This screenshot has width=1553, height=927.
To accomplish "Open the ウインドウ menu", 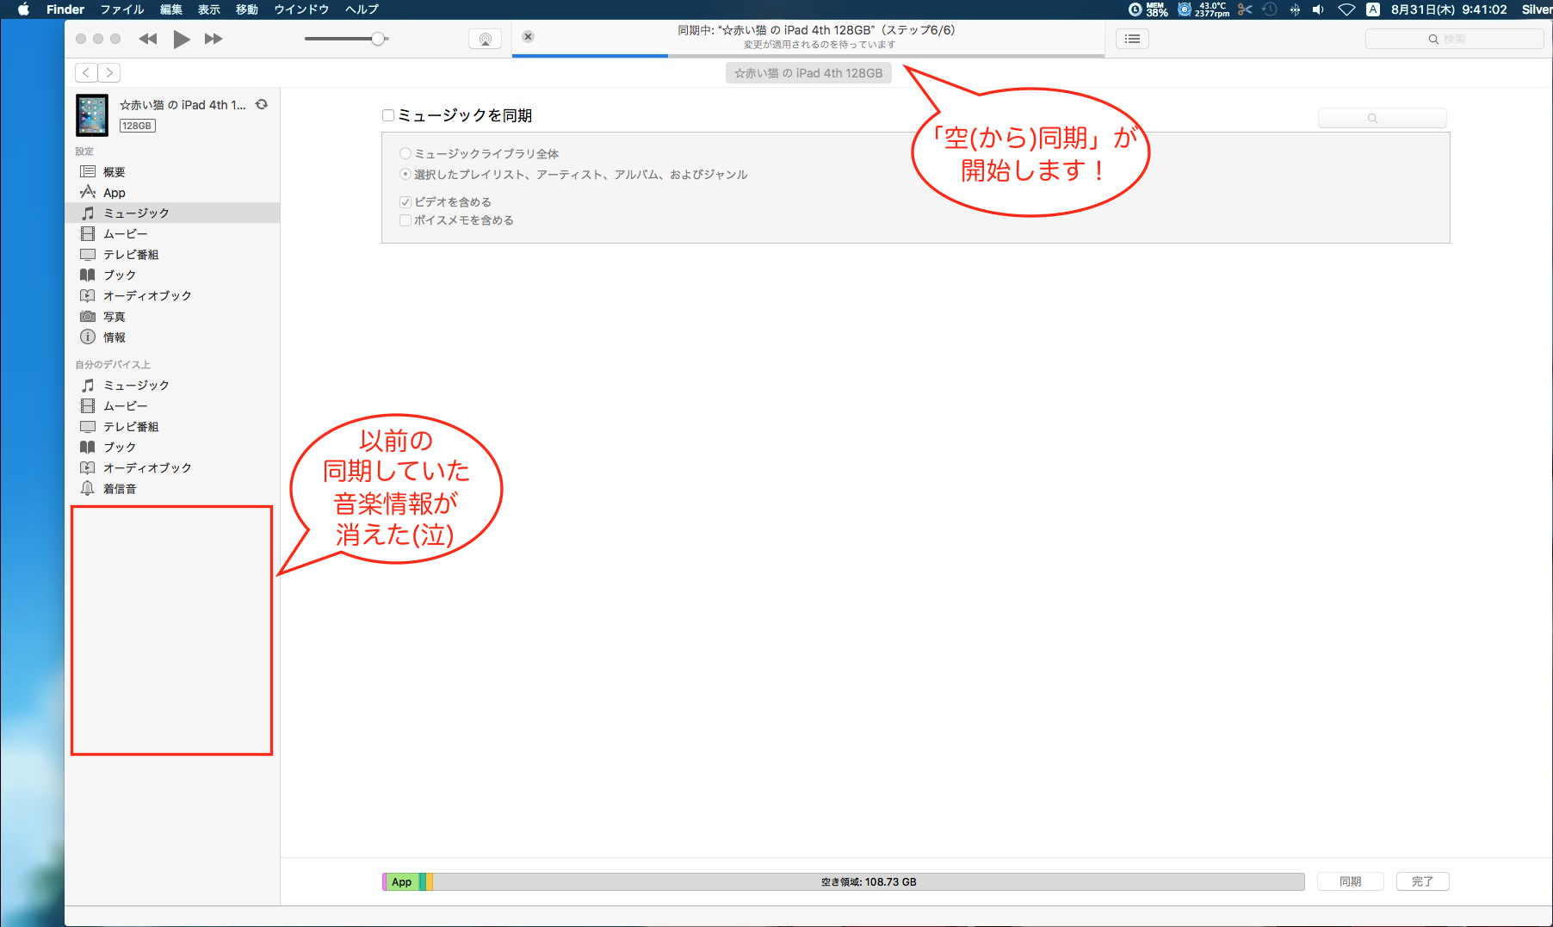I will (301, 9).
